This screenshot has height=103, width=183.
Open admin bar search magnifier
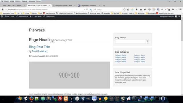(x=179, y=17)
